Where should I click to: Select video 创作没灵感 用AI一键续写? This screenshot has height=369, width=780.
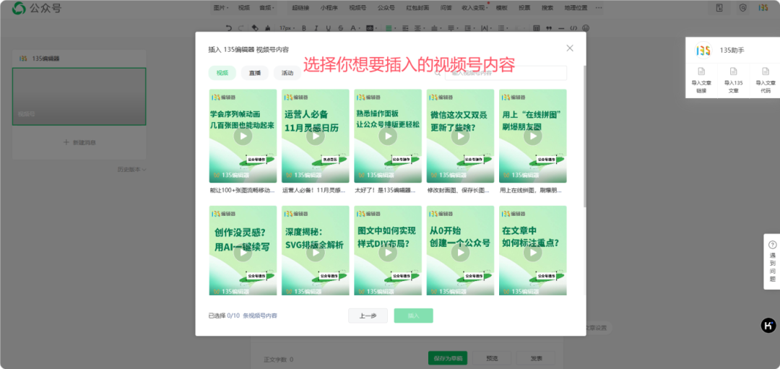[243, 251]
